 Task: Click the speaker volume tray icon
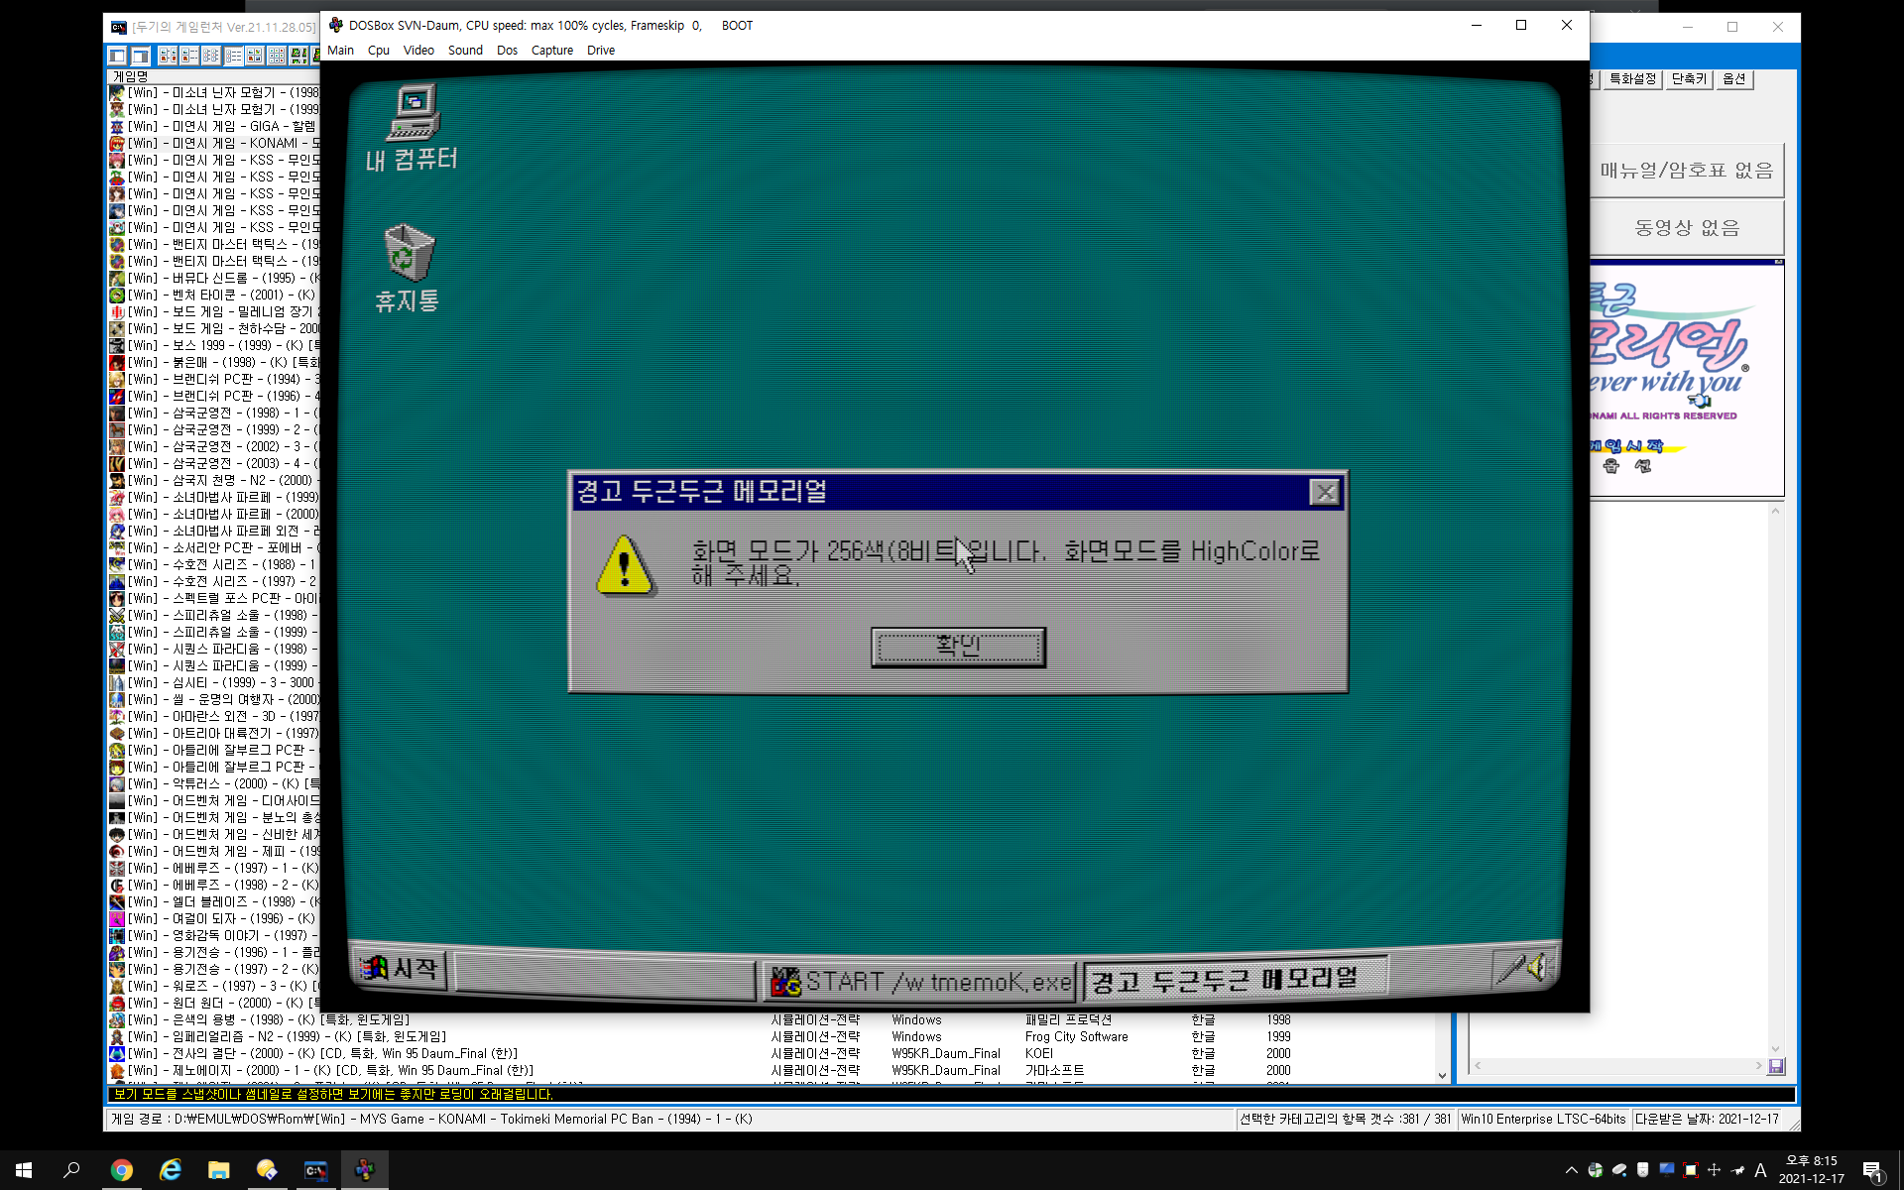click(1535, 967)
